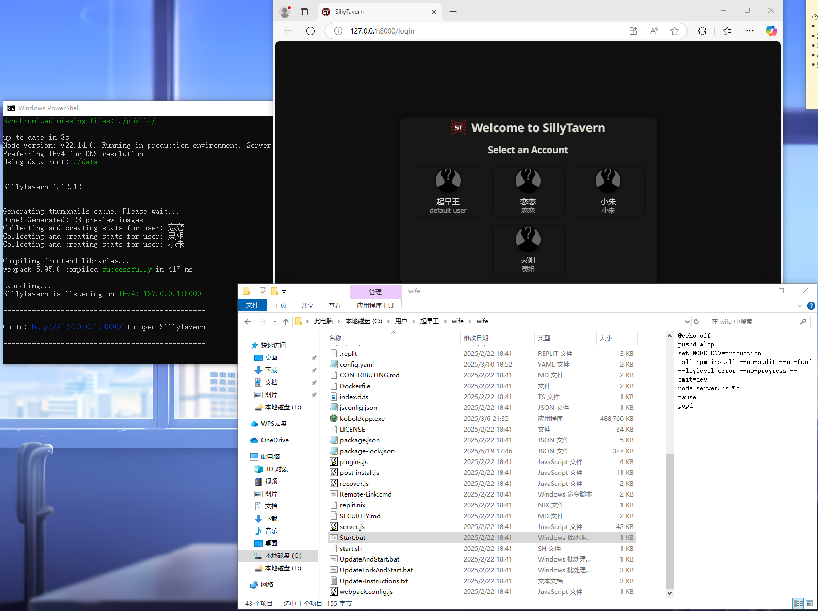Select the webpack.config.js file

[366, 592]
